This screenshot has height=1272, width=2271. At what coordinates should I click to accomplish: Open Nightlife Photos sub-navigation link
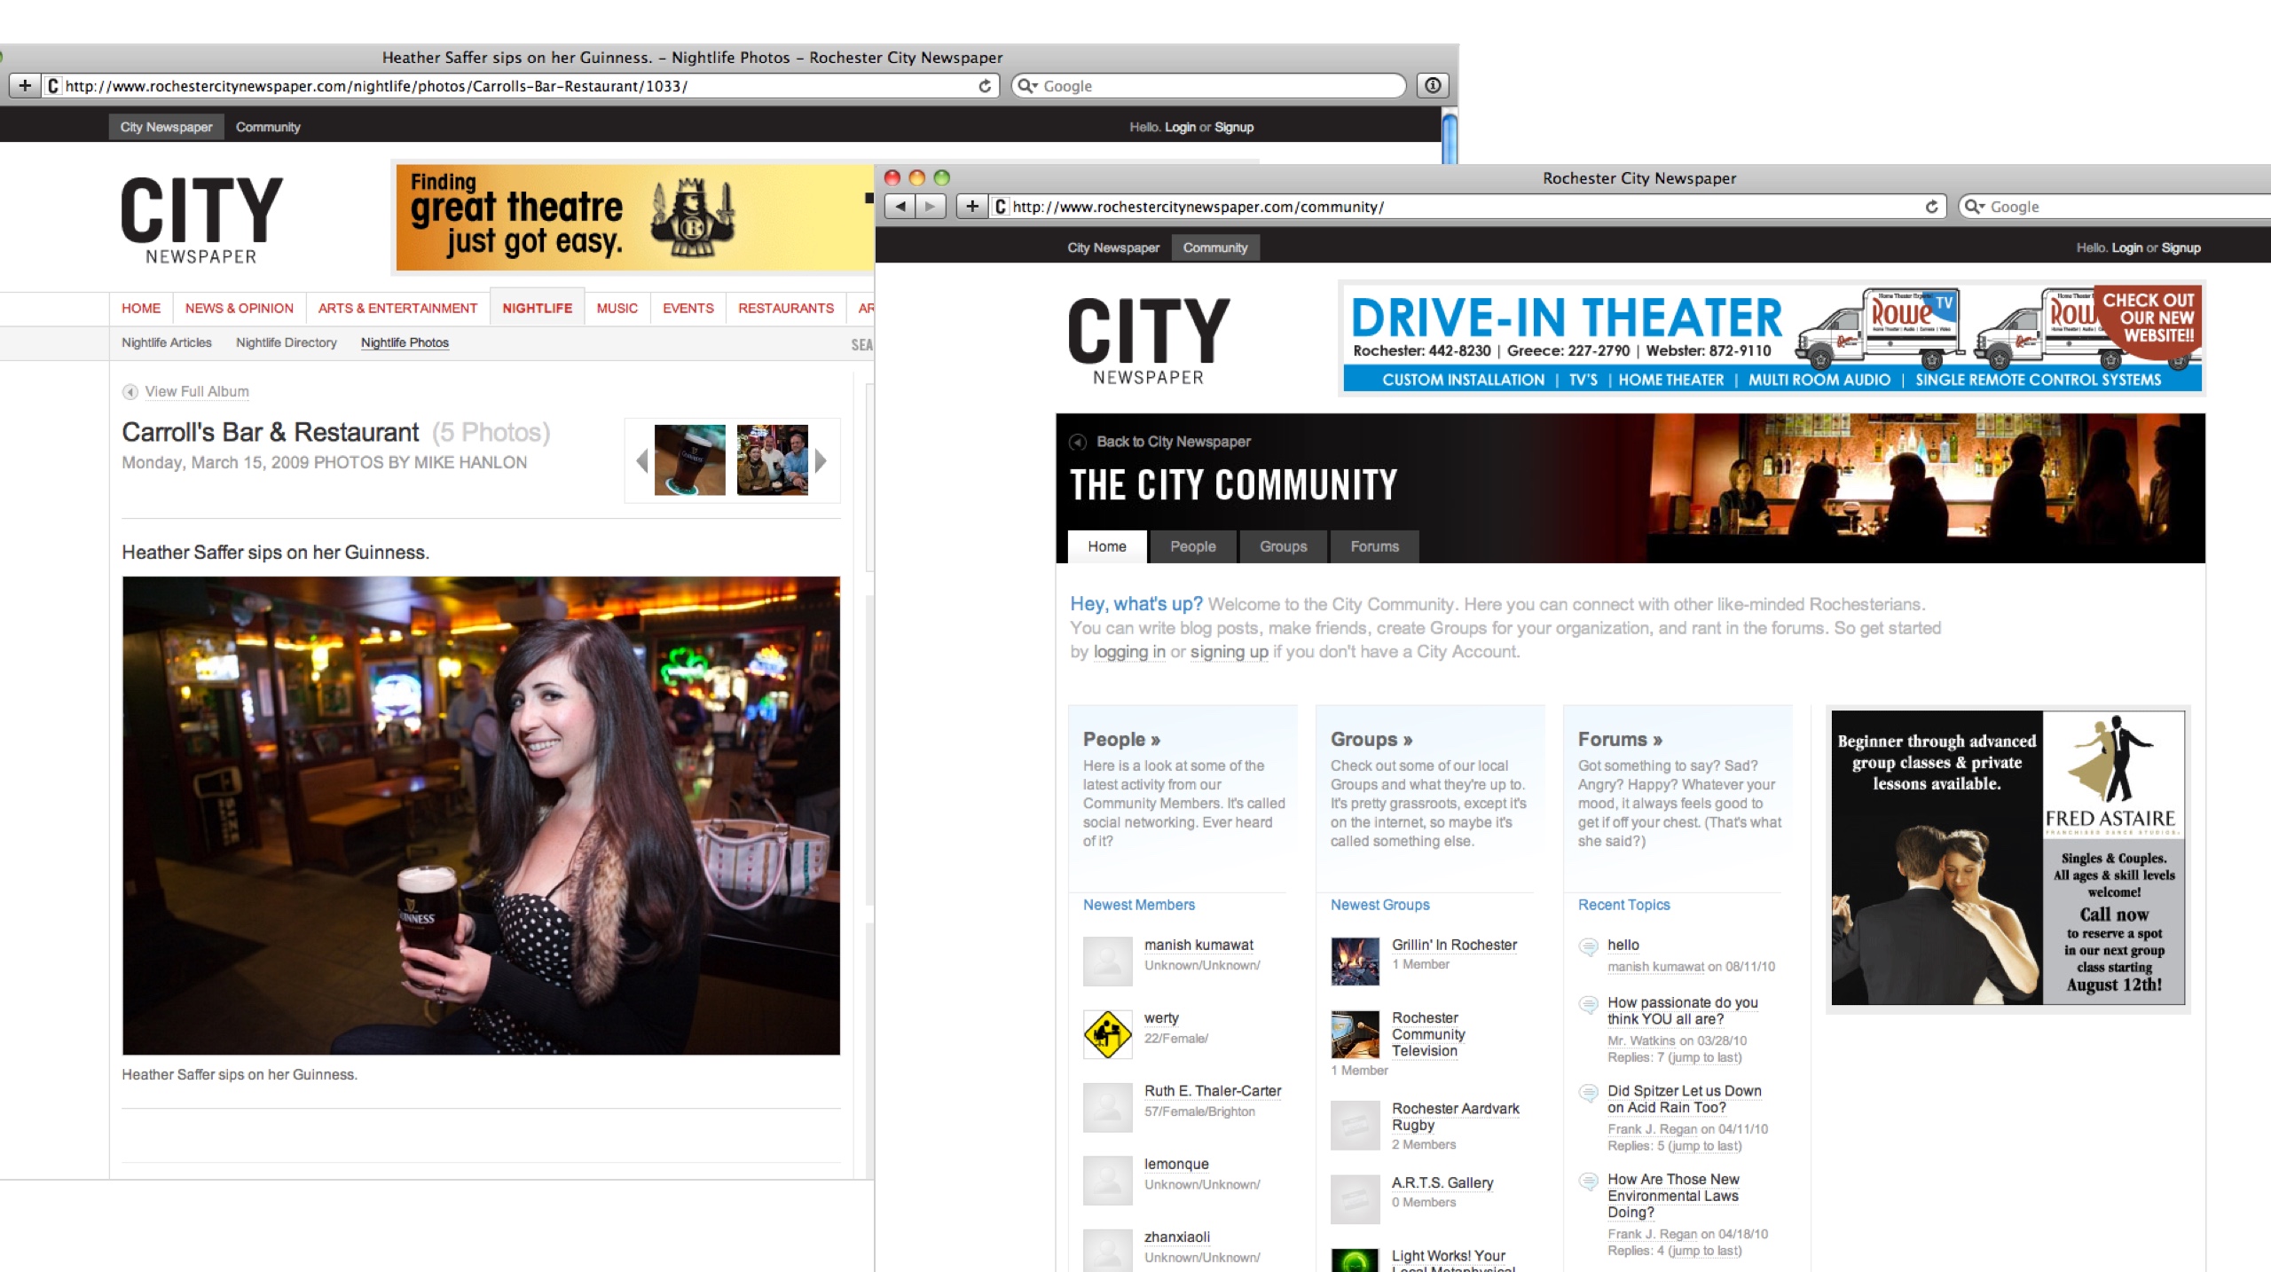coord(405,342)
